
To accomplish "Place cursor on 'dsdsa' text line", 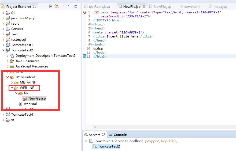I will click(98, 48).
